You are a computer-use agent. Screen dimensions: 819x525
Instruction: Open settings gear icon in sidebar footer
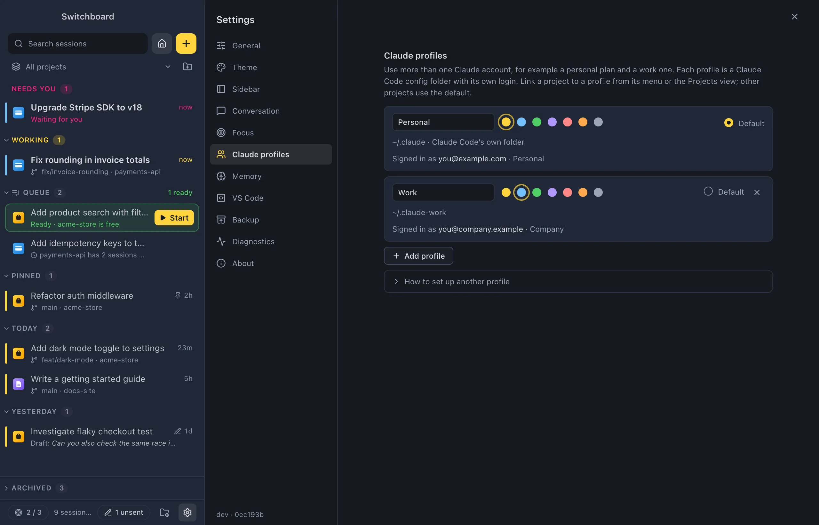pos(187,512)
